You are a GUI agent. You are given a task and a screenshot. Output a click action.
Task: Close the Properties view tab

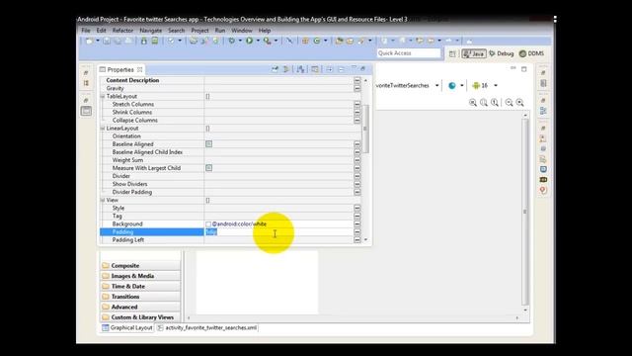[x=139, y=69]
